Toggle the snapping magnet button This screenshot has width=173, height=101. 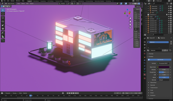tap(72, 4)
